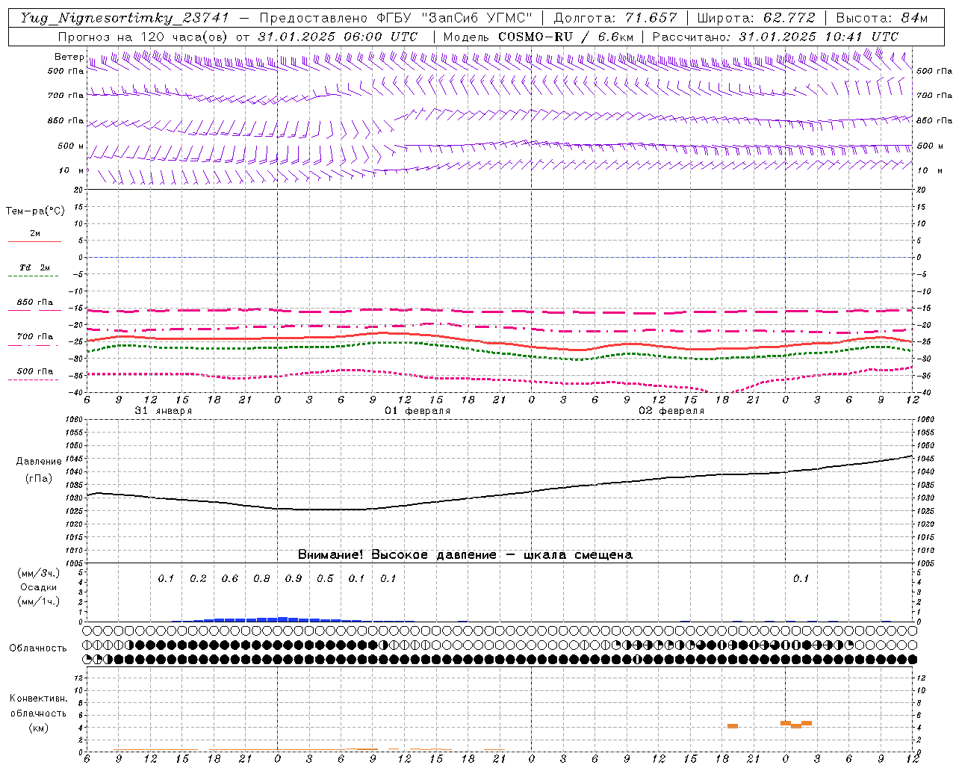
Task: Click the 0.6 precipitation amount value
Action: [x=230, y=579]
